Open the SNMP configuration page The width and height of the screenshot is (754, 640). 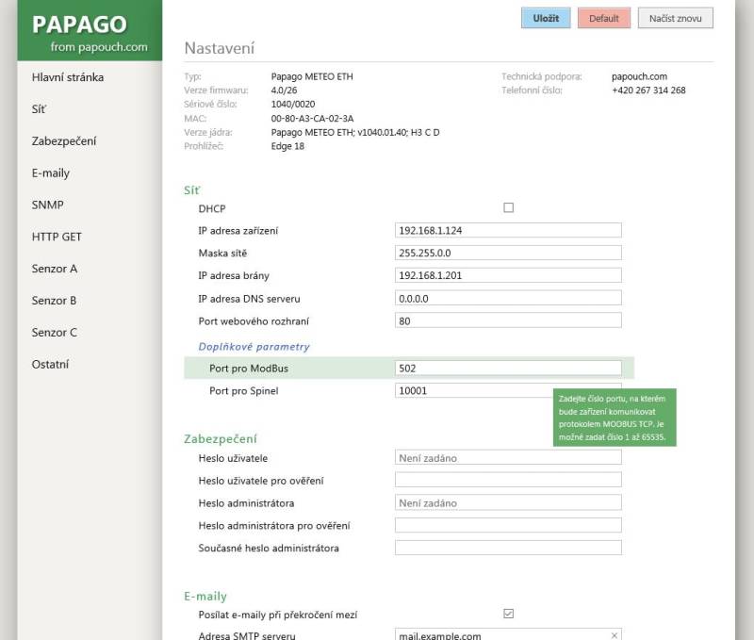point(49,205)
